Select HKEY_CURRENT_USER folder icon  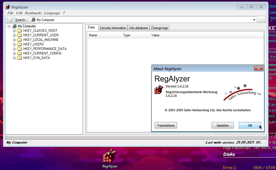tap(20, 35)
